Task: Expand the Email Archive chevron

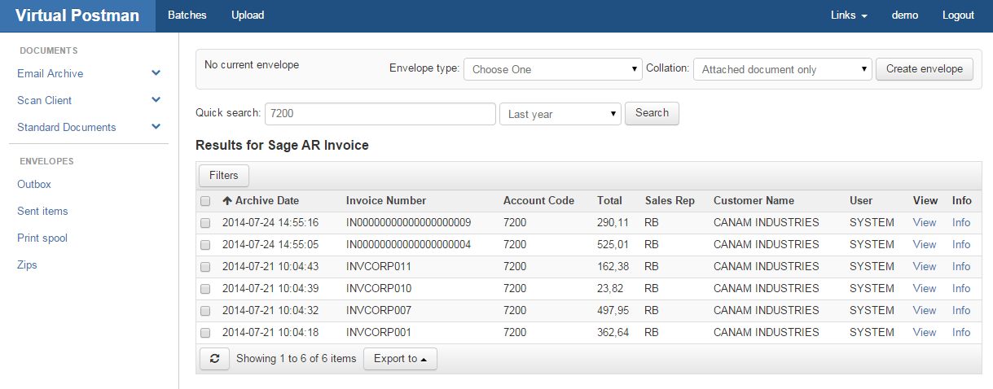Action: [x=156, y=73]
